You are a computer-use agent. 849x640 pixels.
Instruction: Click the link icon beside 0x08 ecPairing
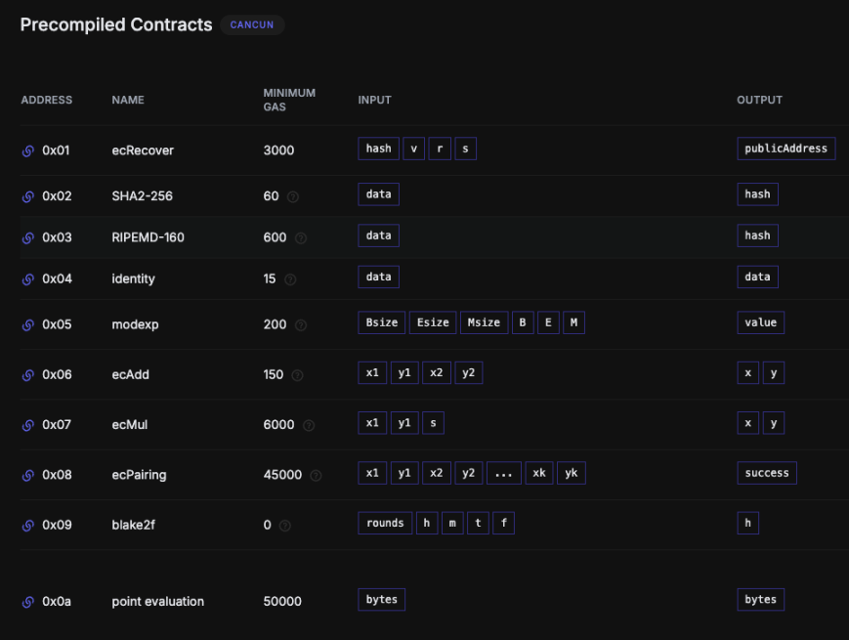(x=28, y=476)
